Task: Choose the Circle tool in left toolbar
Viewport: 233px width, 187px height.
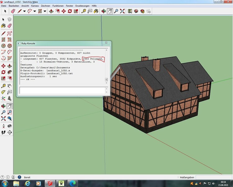Action: (x=3, y=46)
